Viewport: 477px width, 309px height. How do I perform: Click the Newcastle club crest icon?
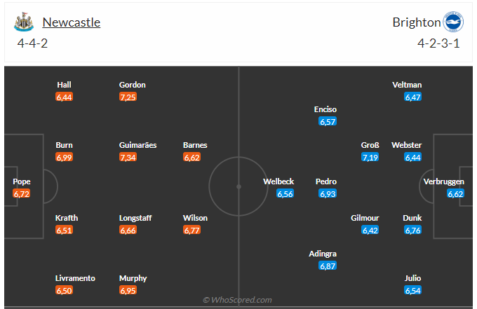pos(24,22)
